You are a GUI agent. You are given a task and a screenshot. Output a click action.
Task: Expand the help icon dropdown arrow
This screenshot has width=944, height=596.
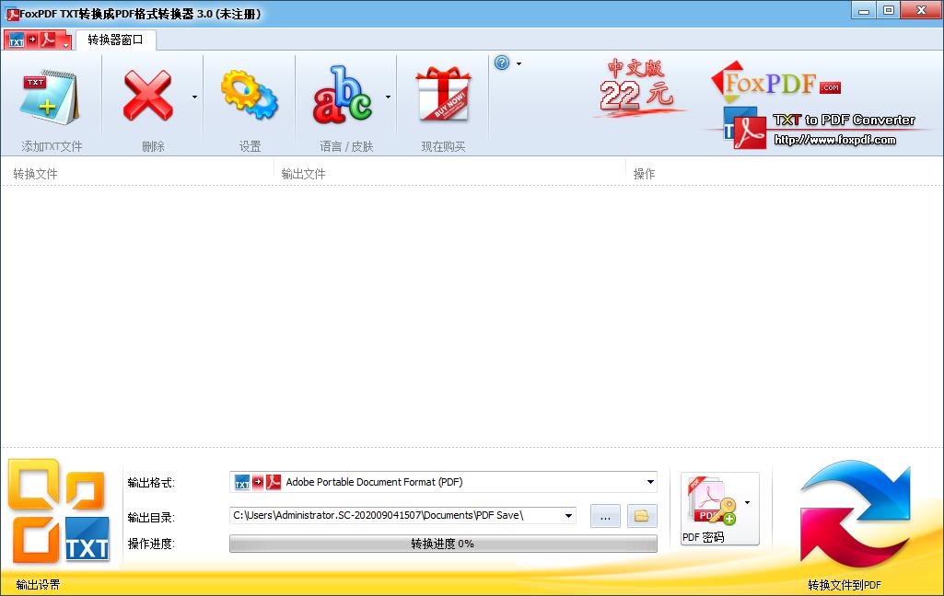(x=519, y=63)
